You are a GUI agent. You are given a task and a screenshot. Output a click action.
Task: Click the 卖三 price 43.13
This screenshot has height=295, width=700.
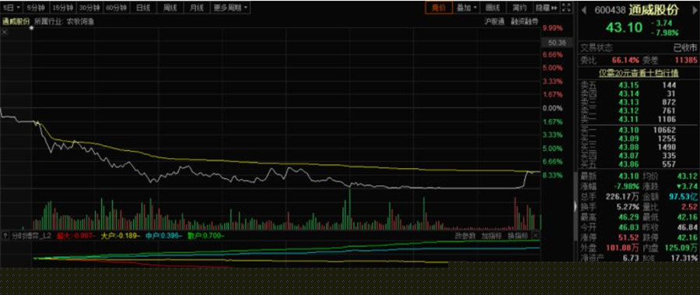pos(628,102)
